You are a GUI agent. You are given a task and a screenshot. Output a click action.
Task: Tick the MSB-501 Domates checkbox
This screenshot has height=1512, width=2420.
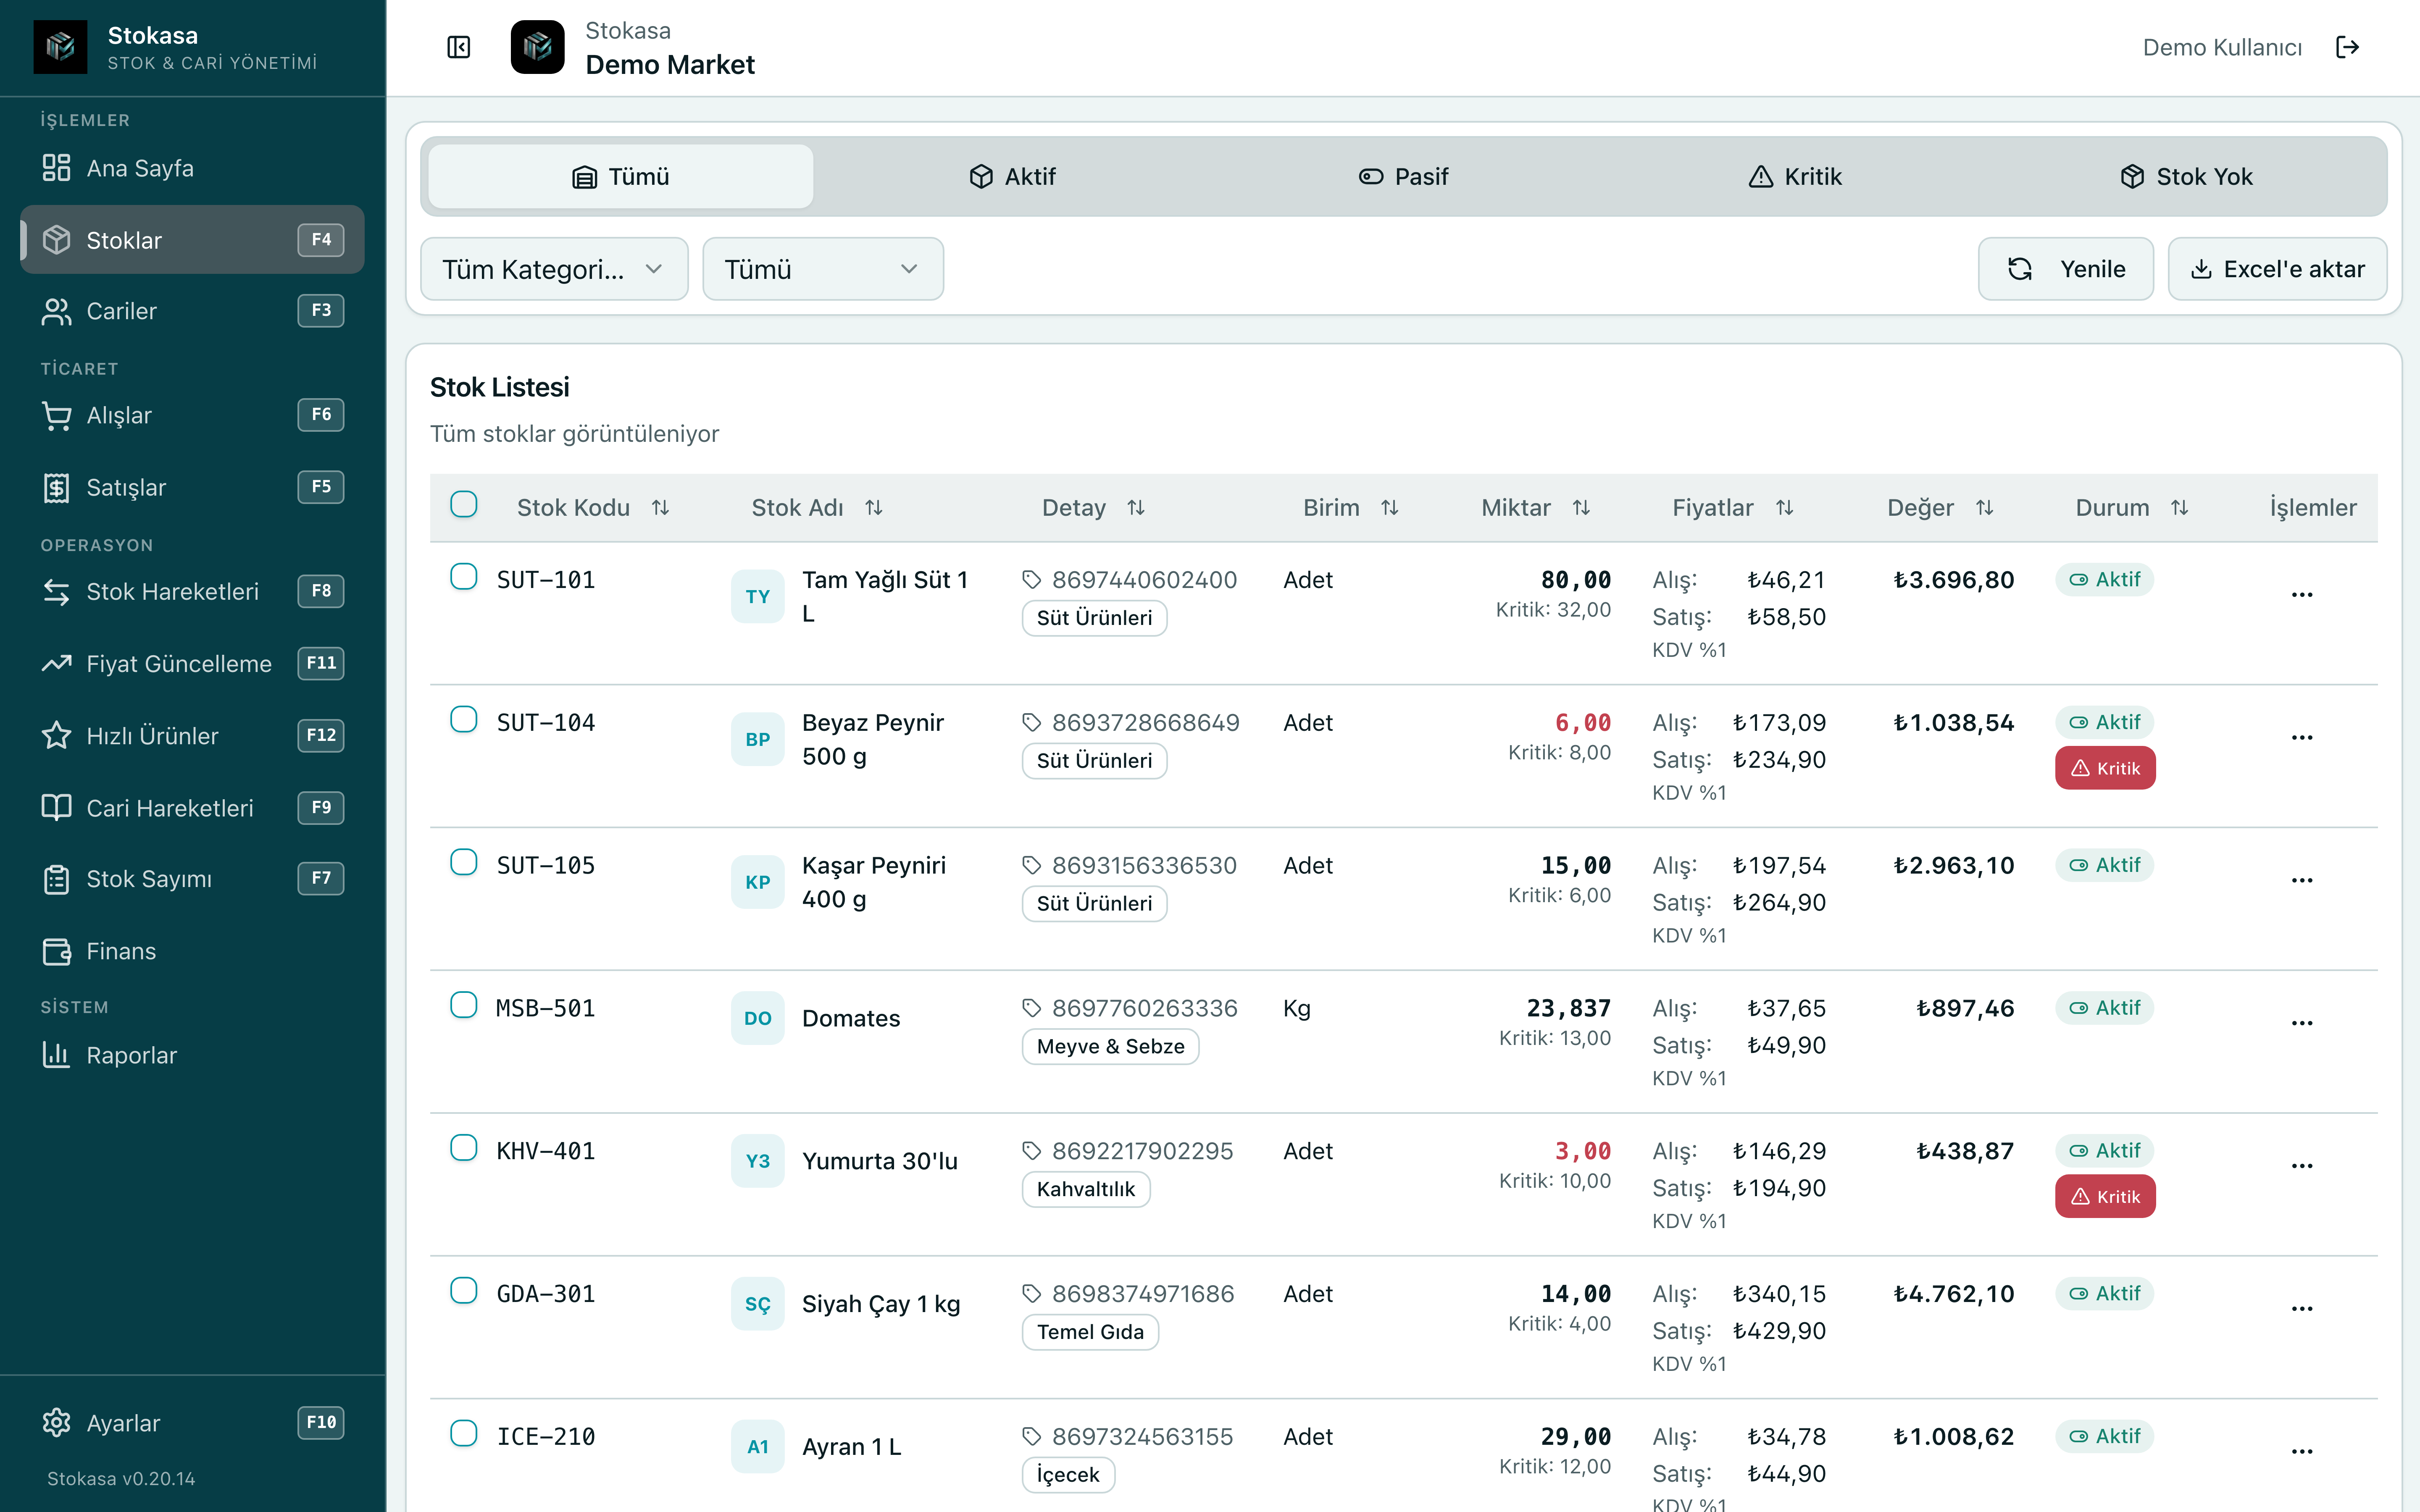463,1005
